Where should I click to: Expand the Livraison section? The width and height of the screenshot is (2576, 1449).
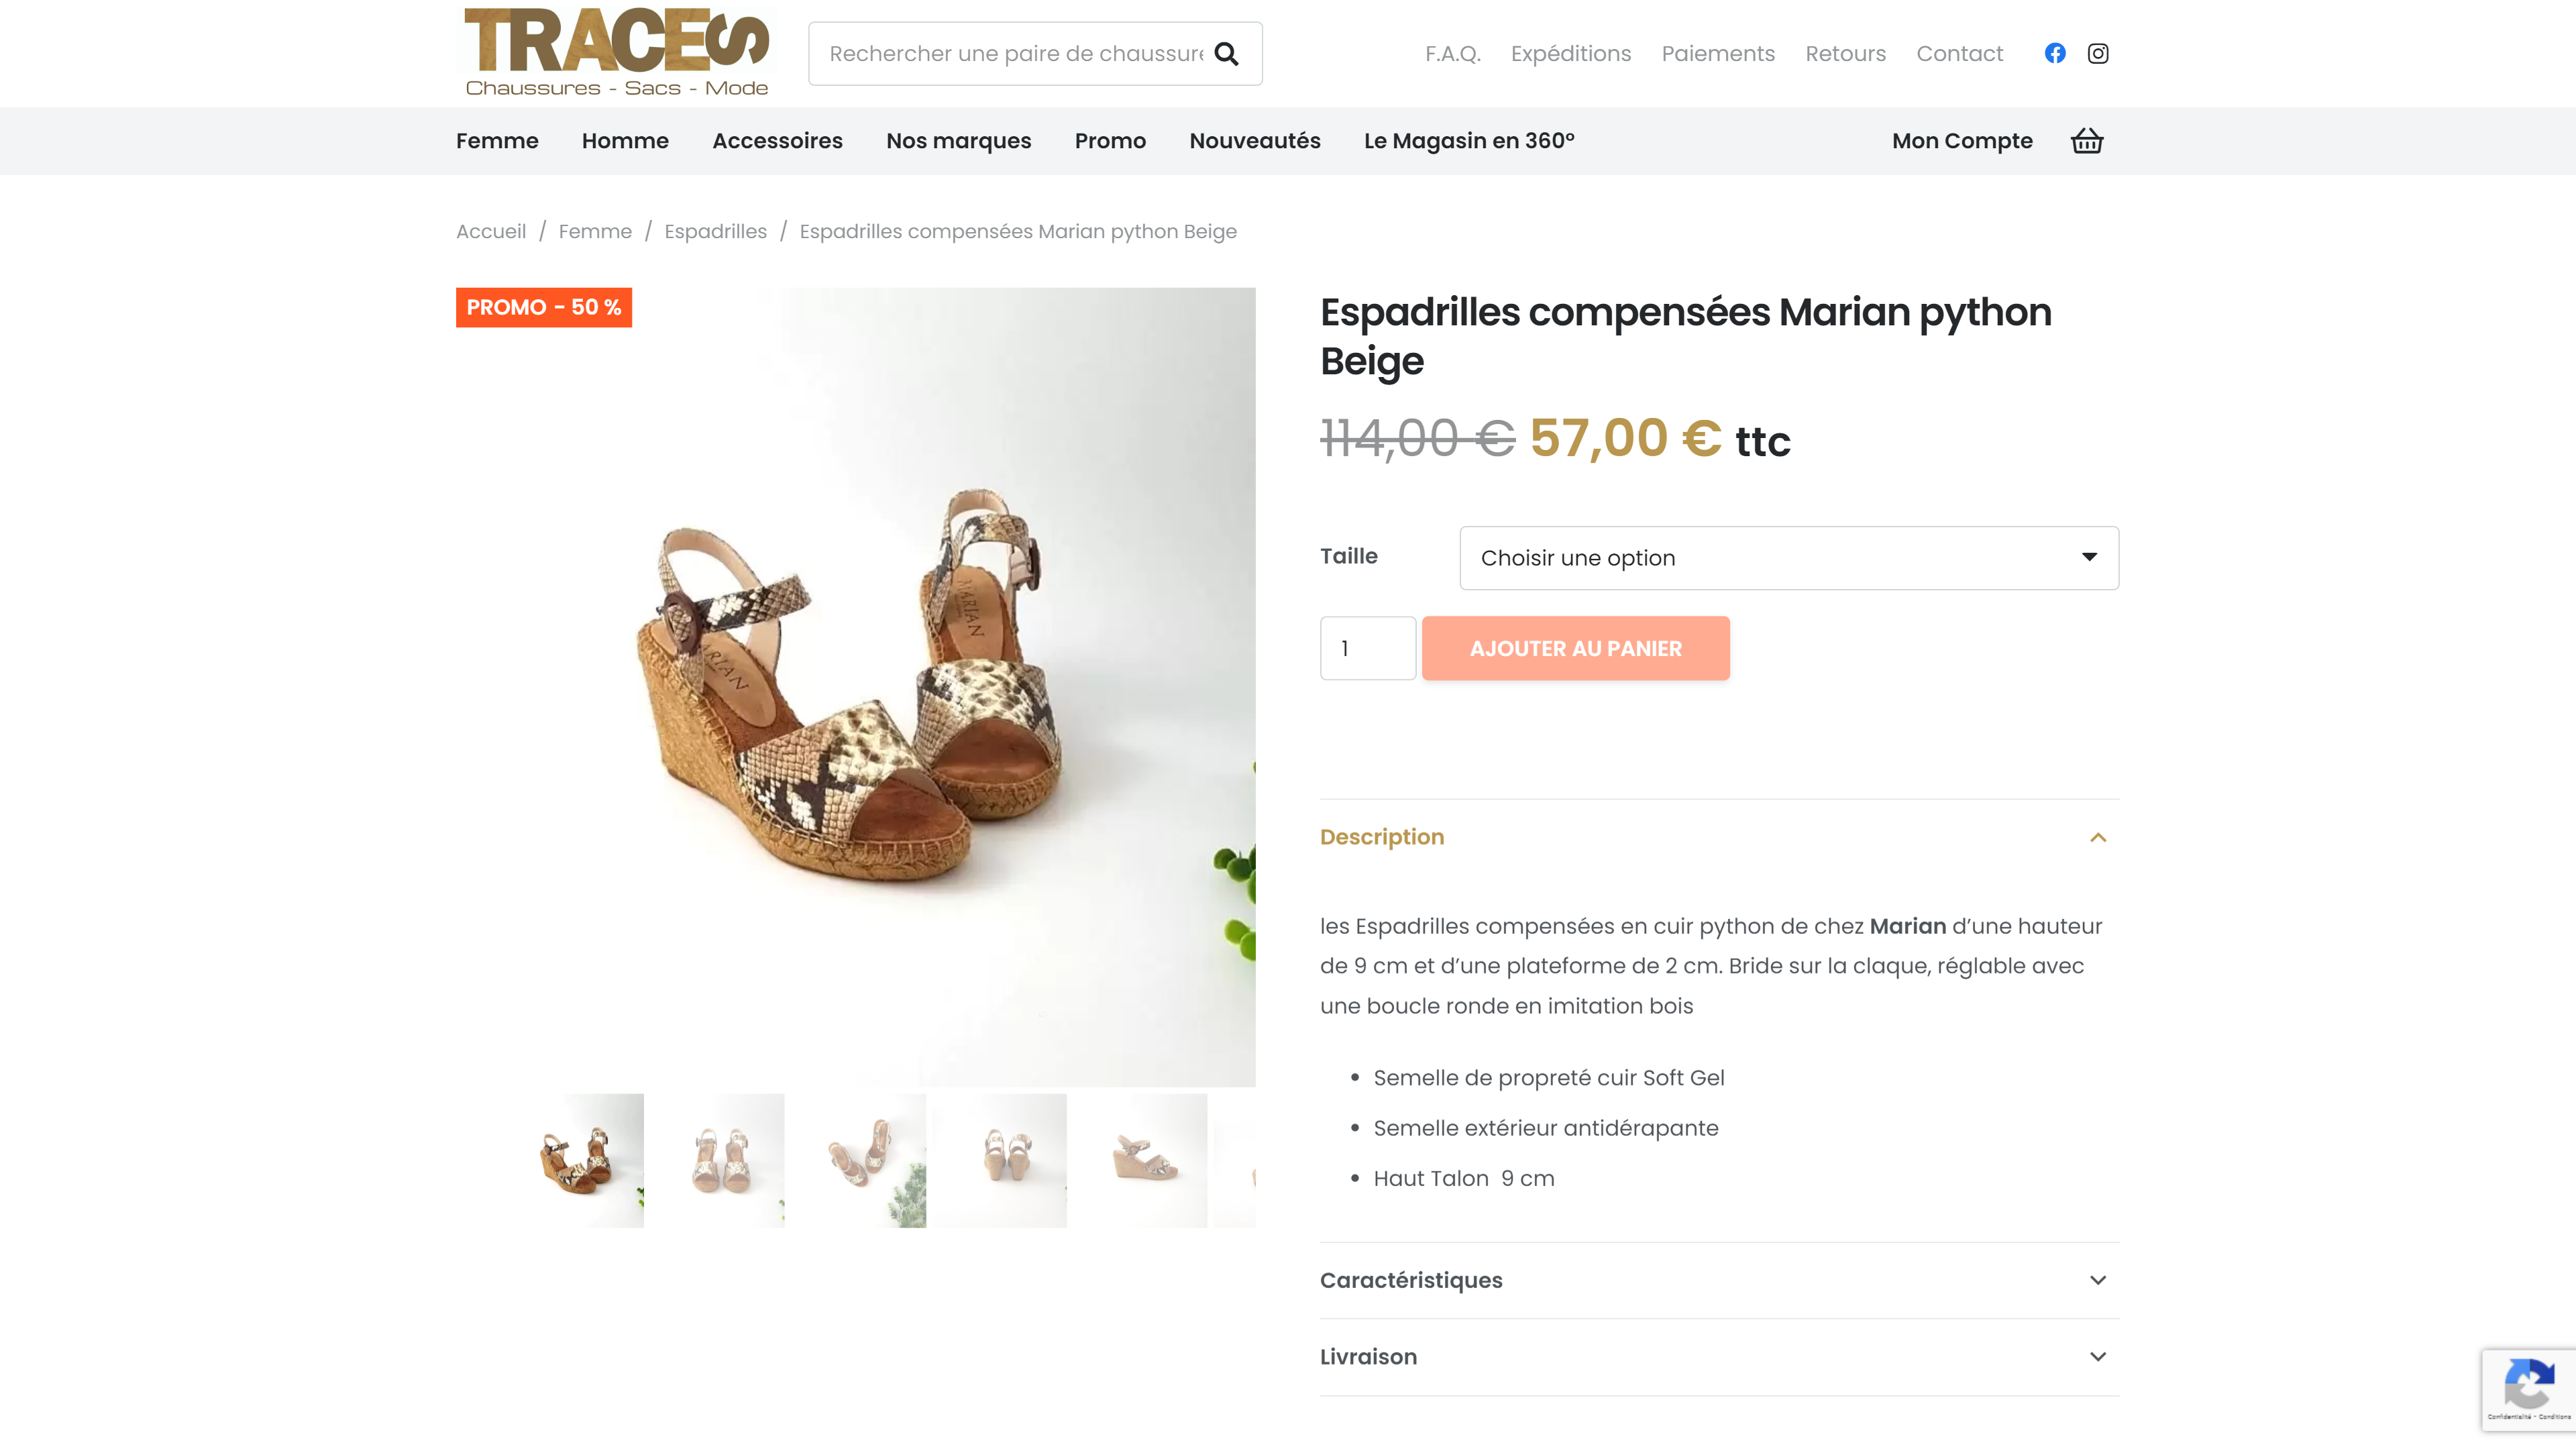1719,1357
